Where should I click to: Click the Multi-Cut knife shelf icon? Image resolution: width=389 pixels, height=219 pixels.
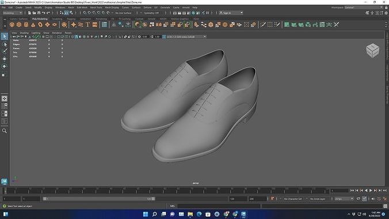(263, 25)
